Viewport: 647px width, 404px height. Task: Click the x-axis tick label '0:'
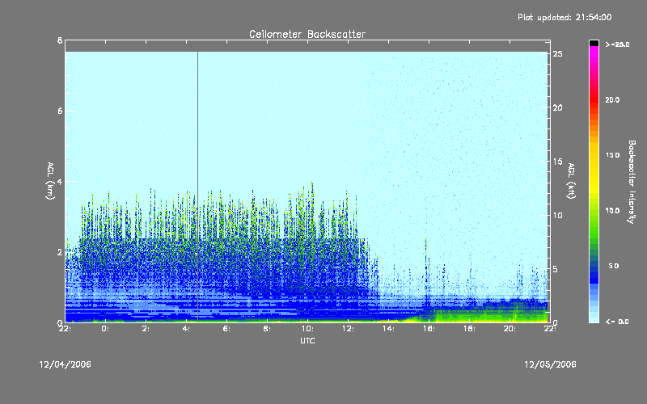tap(106, 329)
